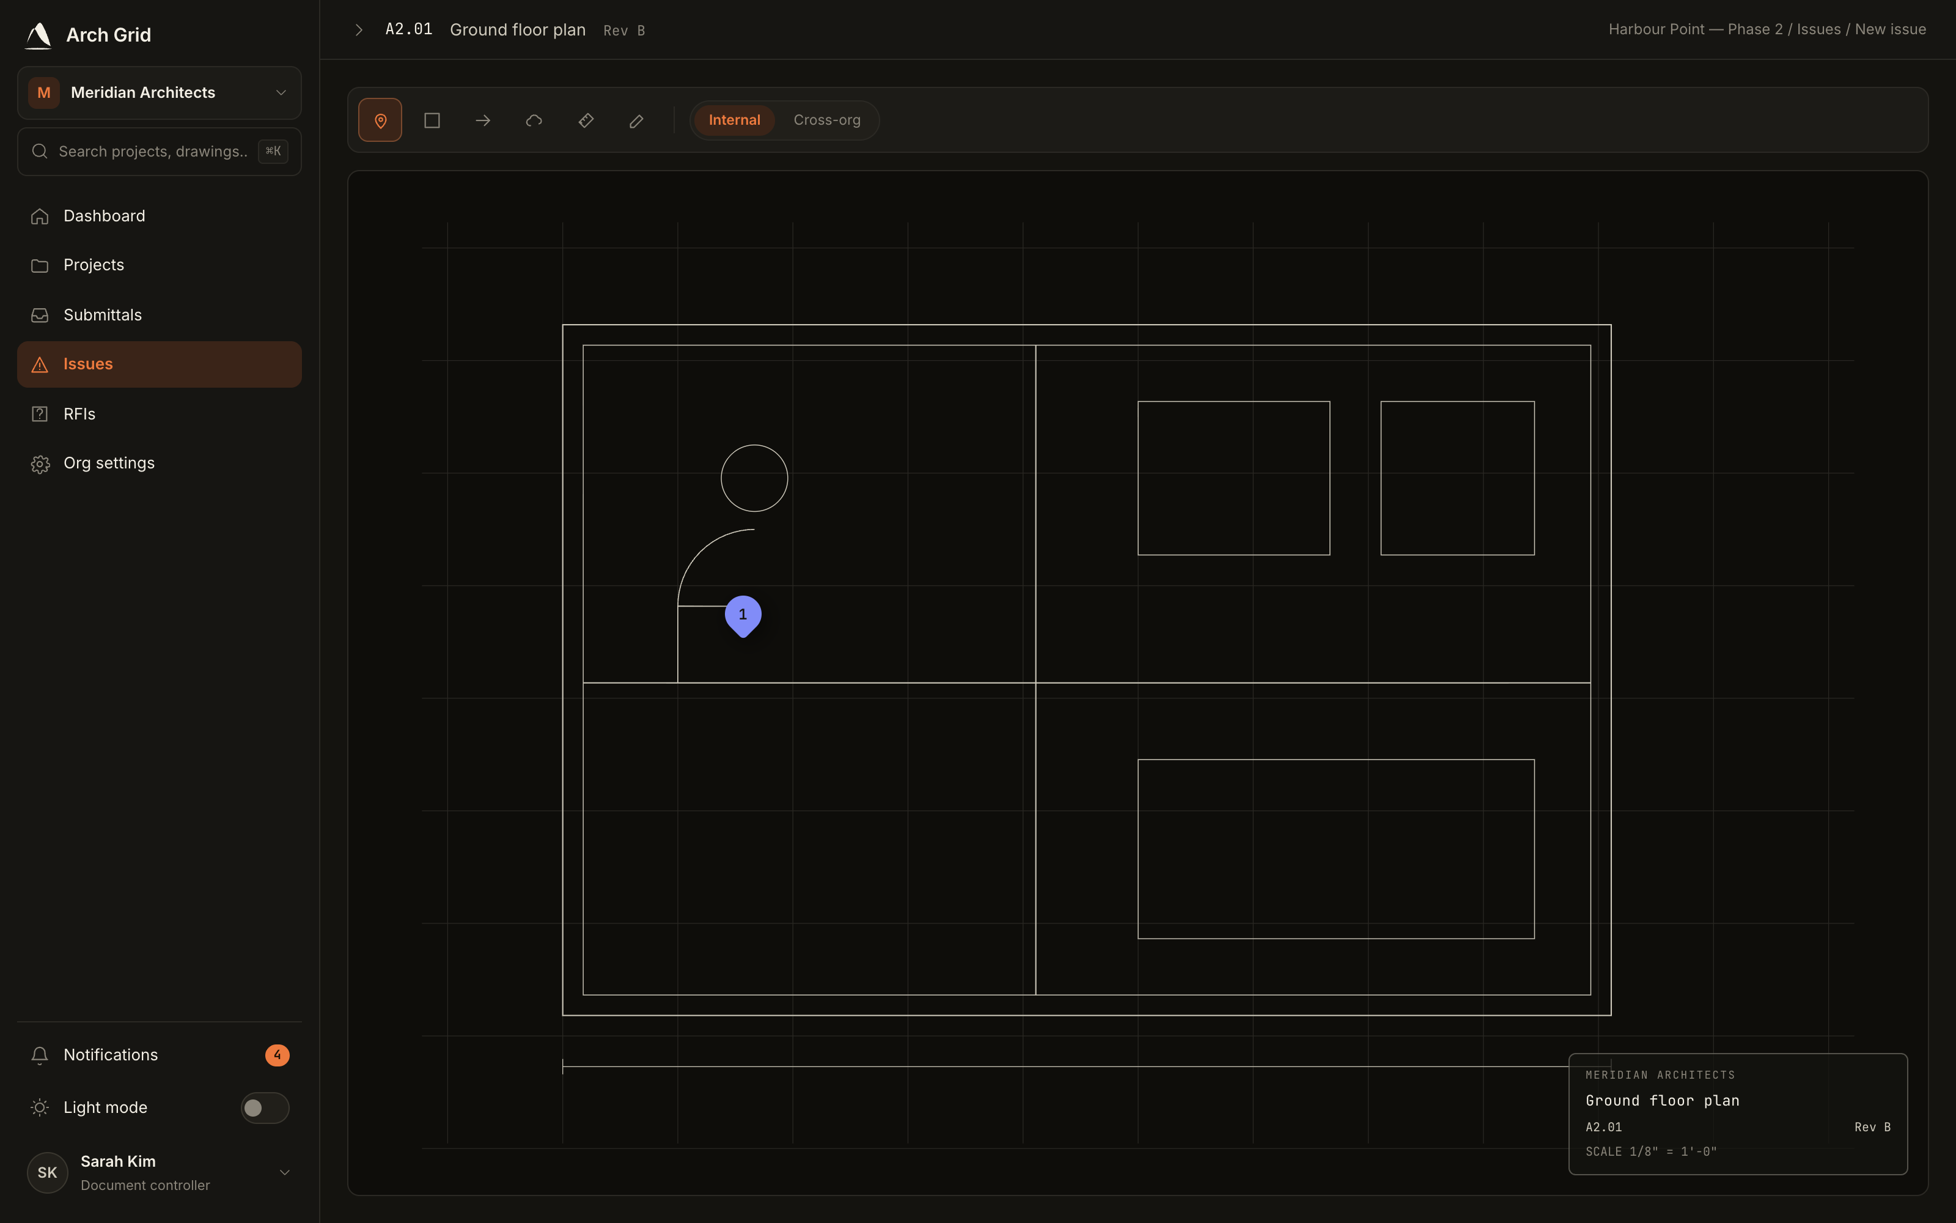Click MERIDIAN ARCHITECTS in the title block

pos(1660,1075)
